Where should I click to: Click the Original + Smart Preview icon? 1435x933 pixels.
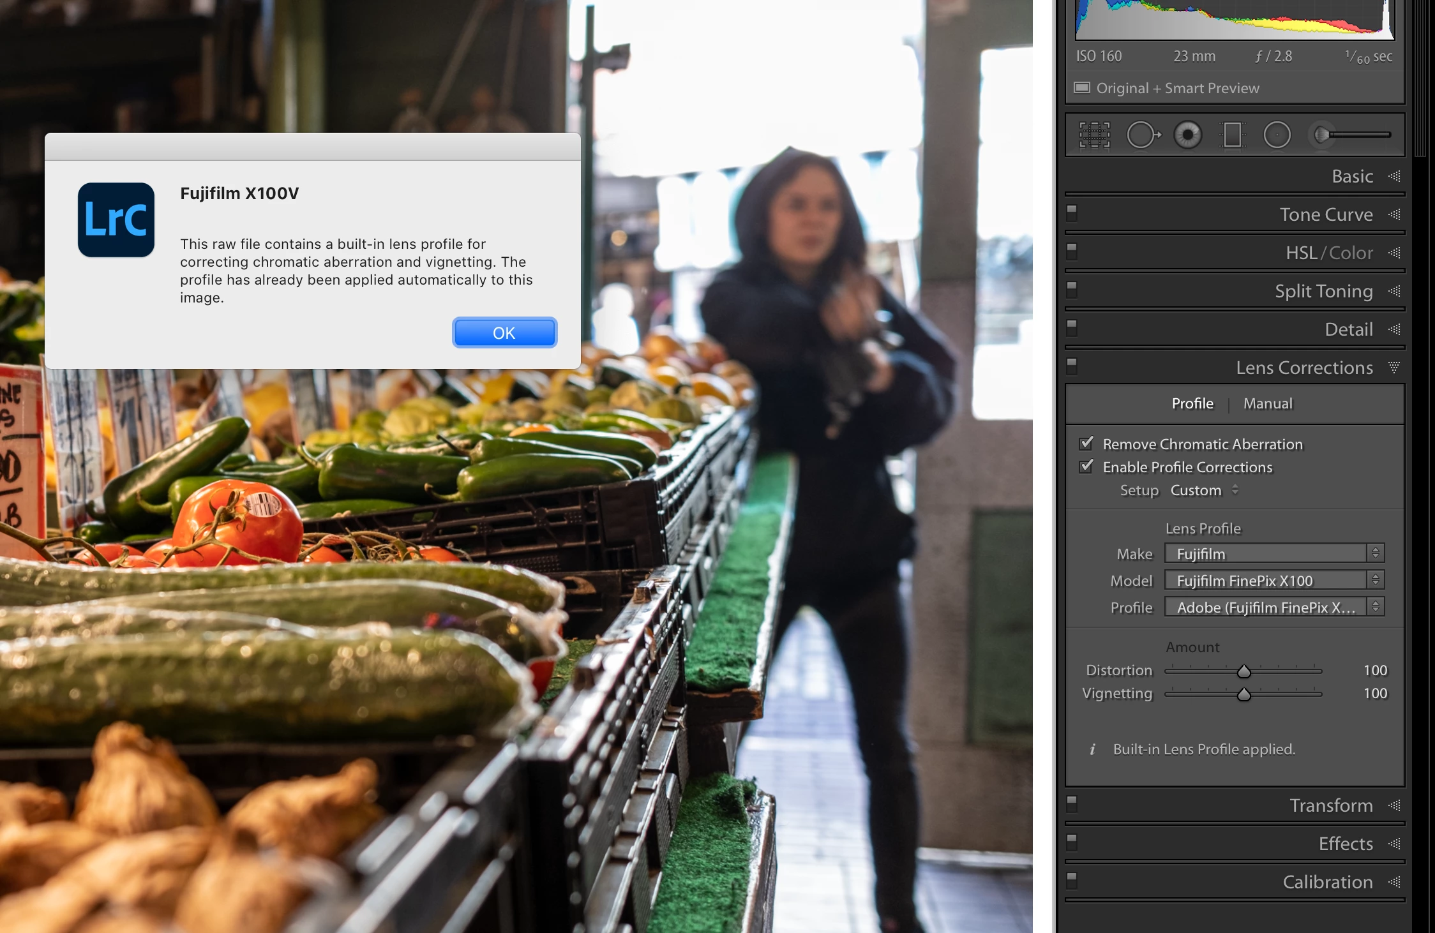pos(1082,88)
